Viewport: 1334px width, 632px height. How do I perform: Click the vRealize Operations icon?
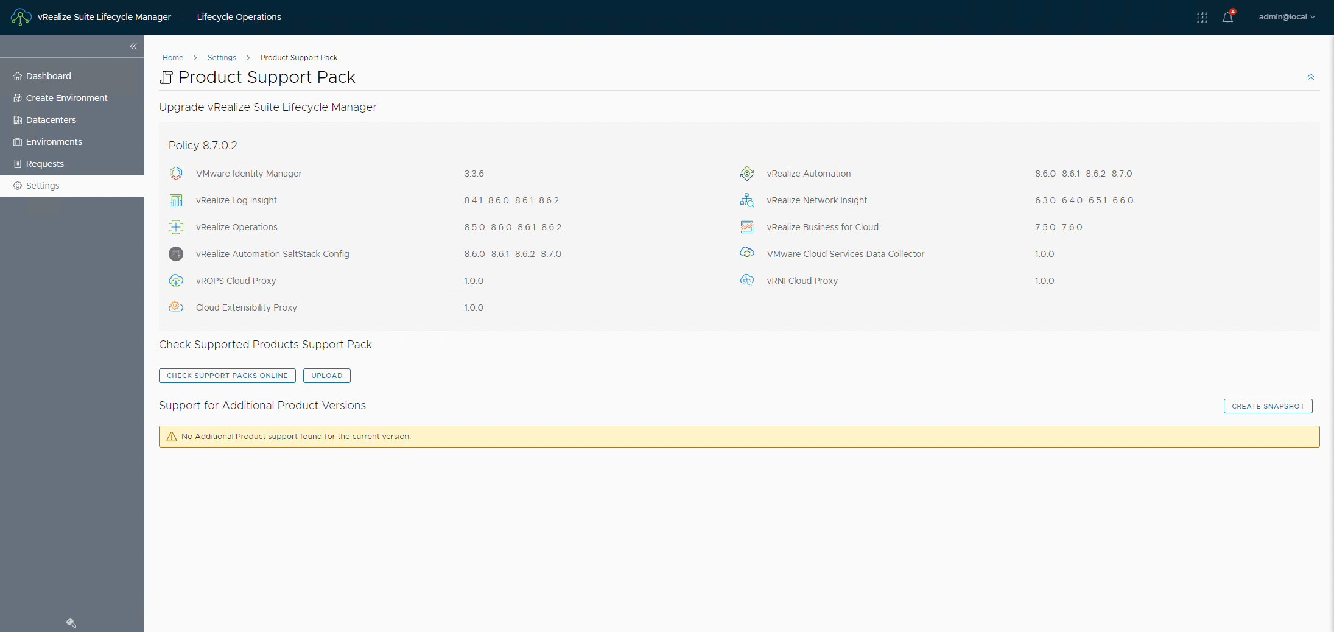tap(176, 227)
